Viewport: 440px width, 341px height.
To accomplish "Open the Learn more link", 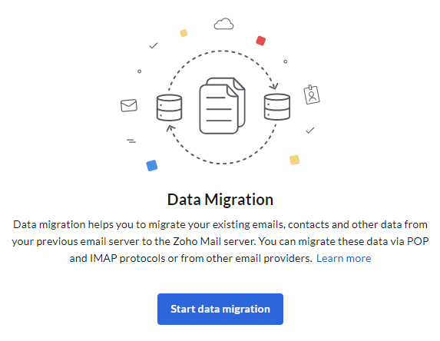I will coord(343,258).
